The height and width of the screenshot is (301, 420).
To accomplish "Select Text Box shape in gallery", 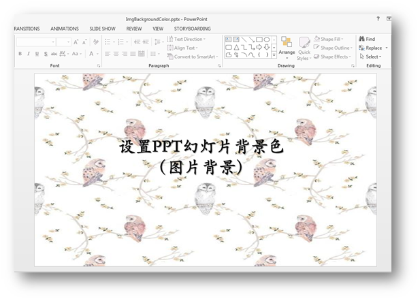I will click(228, 39).
